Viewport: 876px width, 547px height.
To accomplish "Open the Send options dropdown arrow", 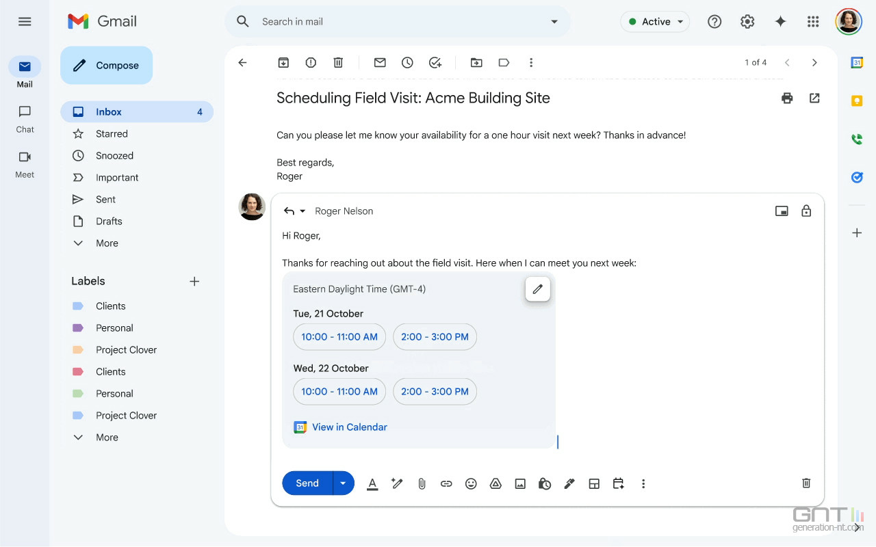I will [x=343, y=483].
